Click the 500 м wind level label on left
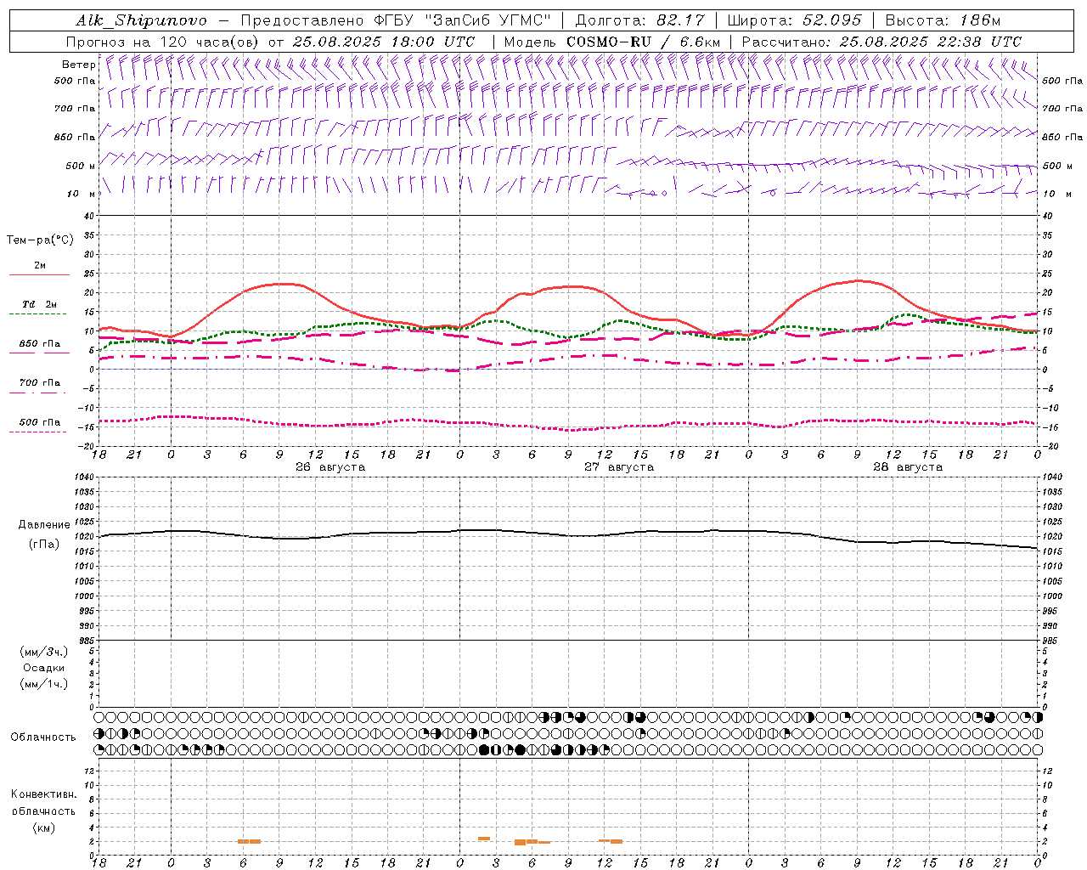Image resolution: width=1087 pixels, height=870 pixels. point(81,166)
